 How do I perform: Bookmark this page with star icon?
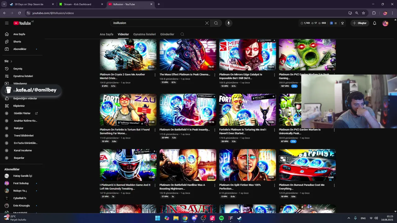(364, 13)
